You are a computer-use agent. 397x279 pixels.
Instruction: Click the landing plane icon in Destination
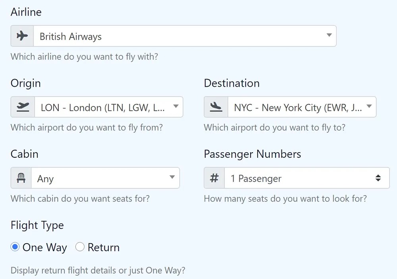(x=216, y=107)
